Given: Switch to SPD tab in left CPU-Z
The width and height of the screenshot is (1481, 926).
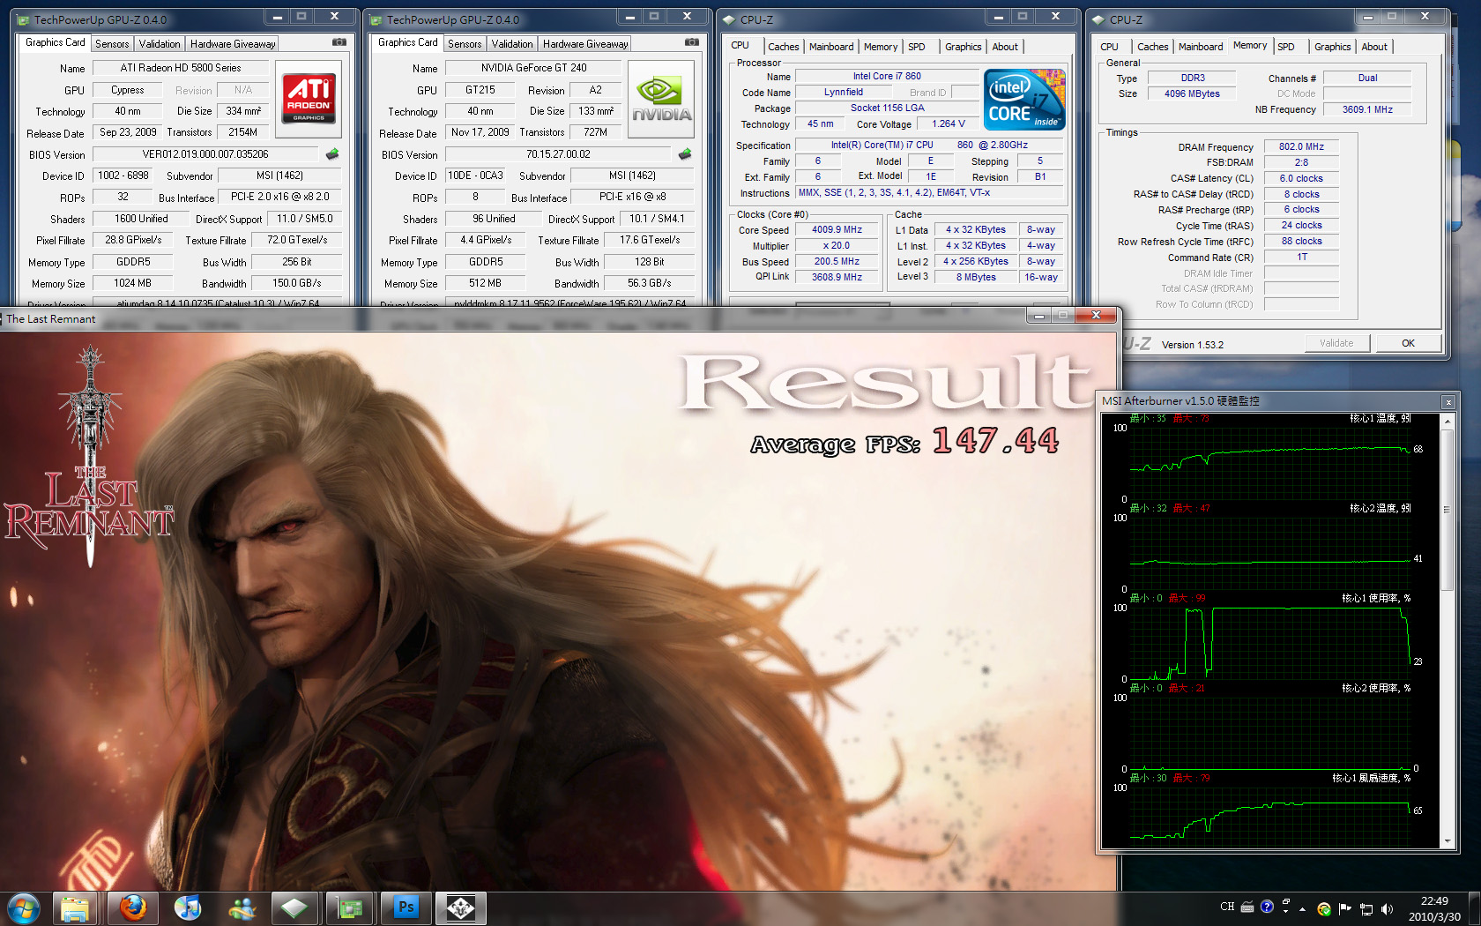Looking at the screenshot, I should click(x=917, y=47).
